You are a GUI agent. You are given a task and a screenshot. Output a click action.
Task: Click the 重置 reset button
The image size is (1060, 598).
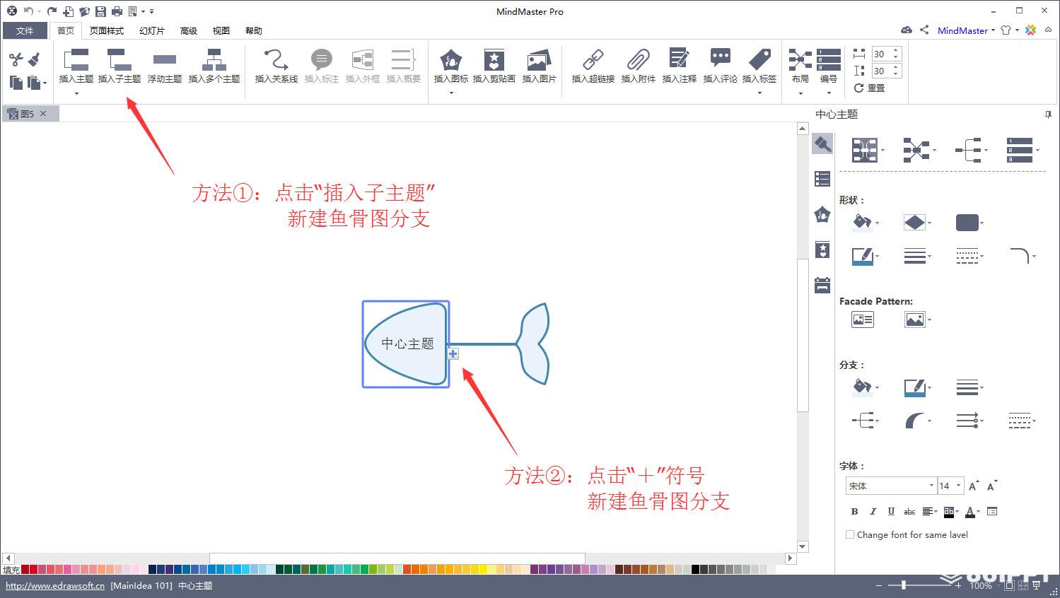[869, 88]
